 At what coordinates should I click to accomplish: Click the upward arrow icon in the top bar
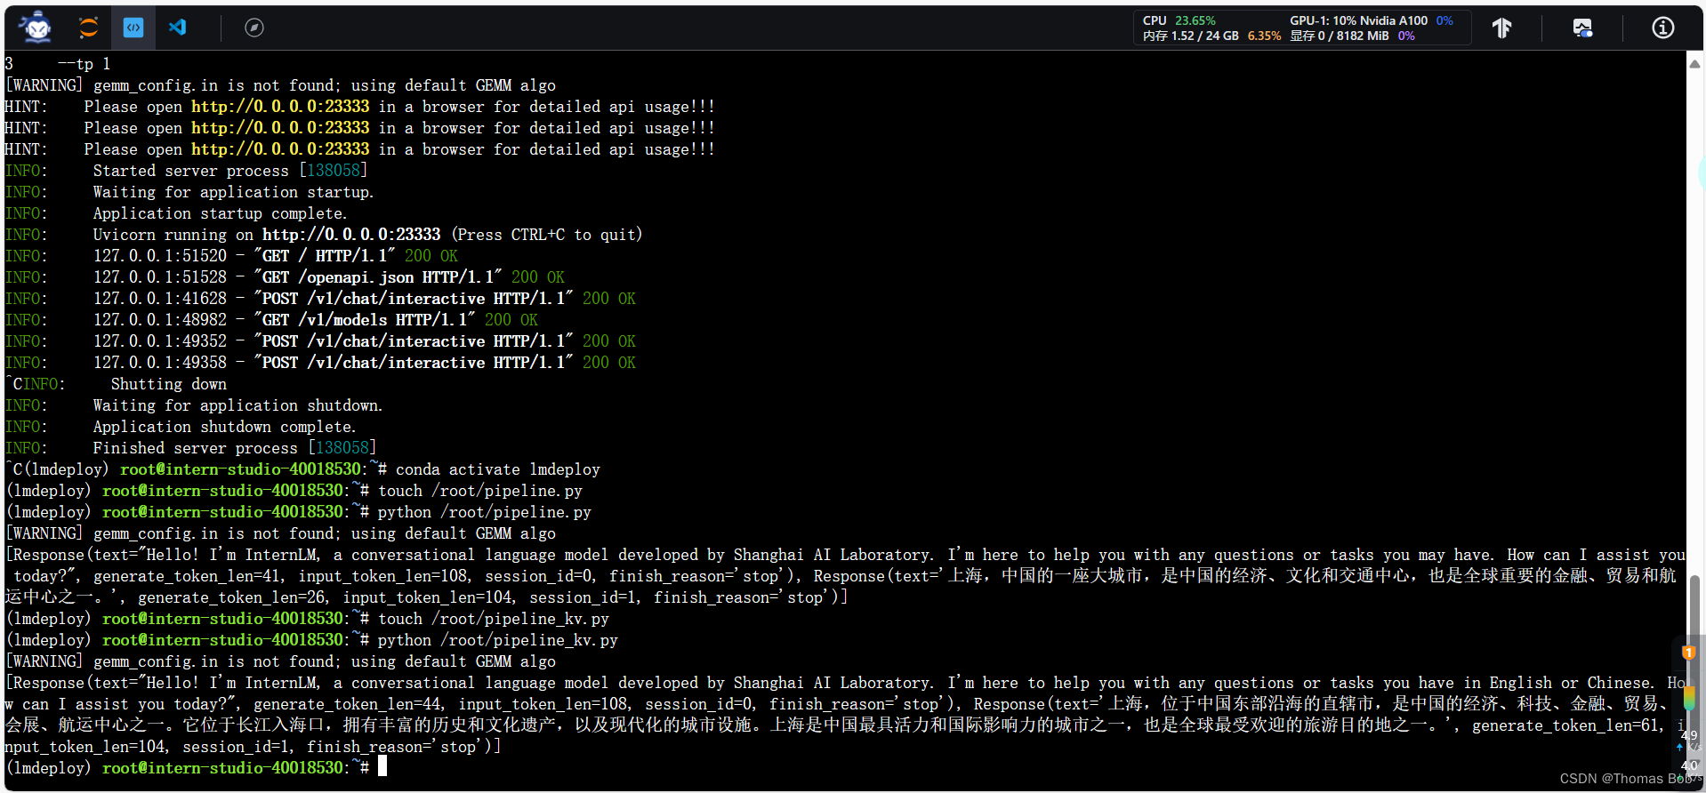(x=1502, y=28)
